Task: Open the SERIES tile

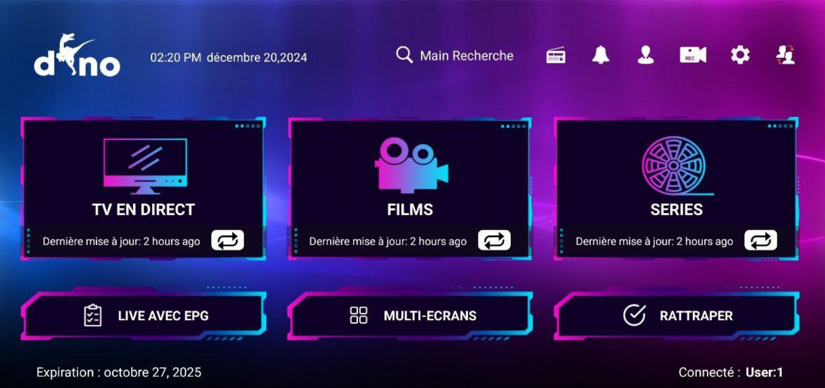Action: [676, 189]
